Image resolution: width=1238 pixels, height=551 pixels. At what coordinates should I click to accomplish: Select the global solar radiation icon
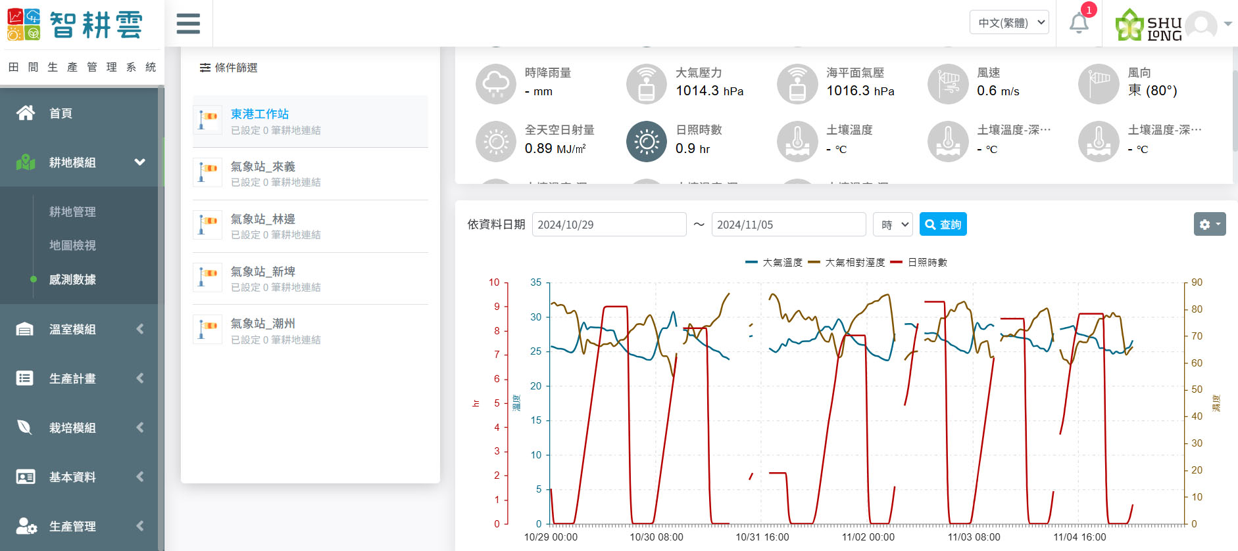coord(495,141)
